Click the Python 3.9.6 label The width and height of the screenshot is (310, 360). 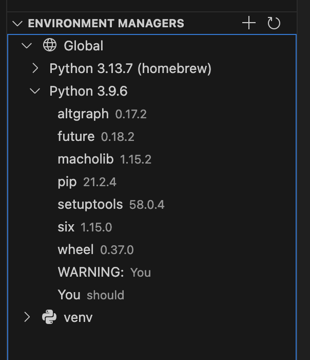pyautogui.click(x=88, y=91)
